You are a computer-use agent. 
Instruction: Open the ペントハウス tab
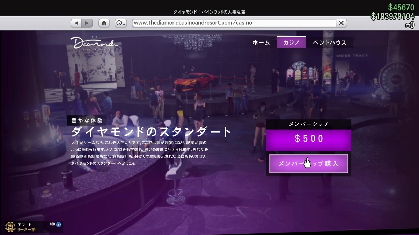pos(330,42)
